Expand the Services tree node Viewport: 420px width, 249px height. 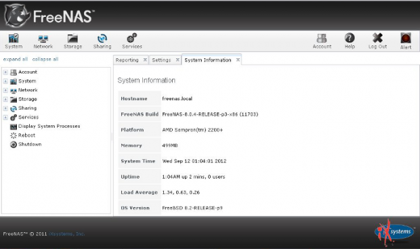5,118
